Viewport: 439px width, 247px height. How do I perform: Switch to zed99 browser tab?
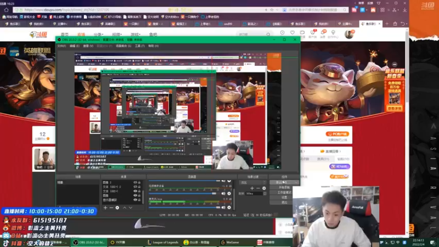tap(227, 24)
